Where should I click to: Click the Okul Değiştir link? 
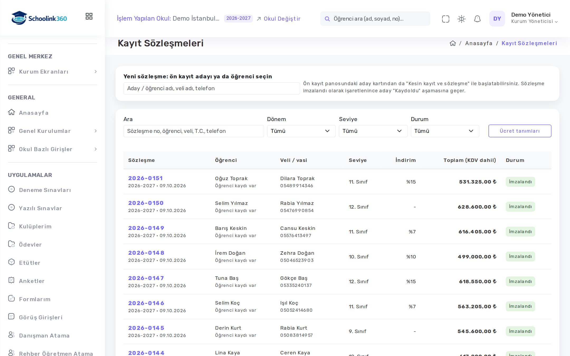pyautogui.click(x=278, y=19)
